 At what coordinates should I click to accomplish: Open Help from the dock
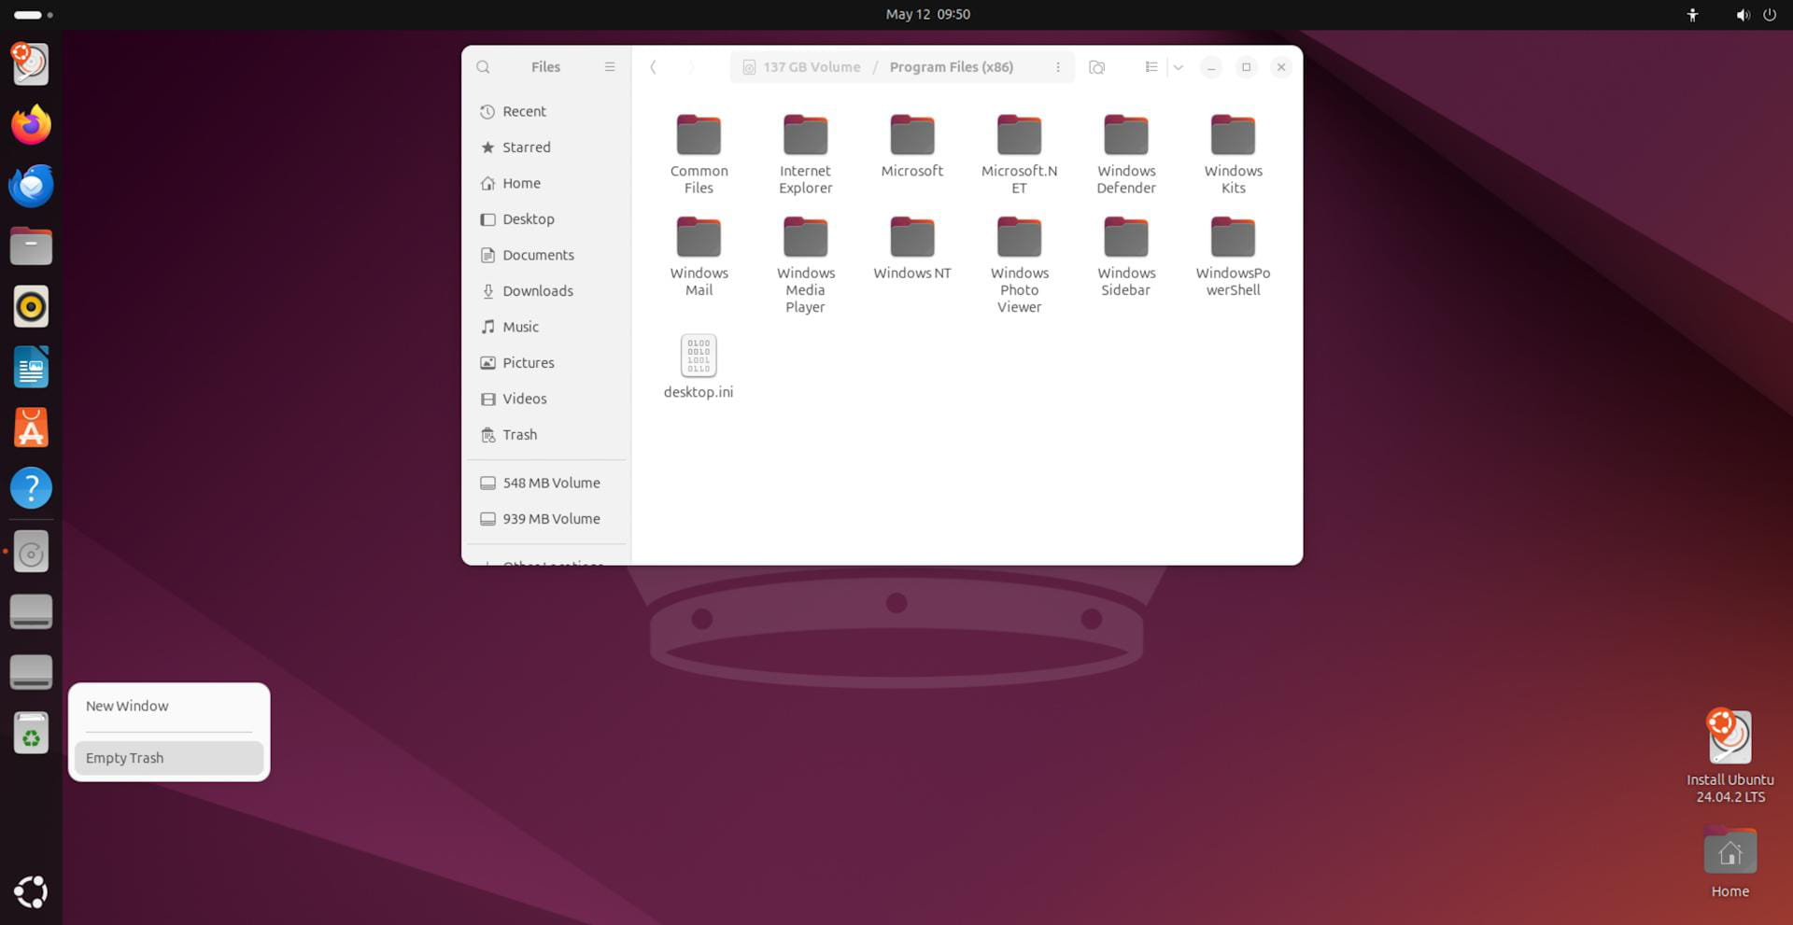point(31,488)
